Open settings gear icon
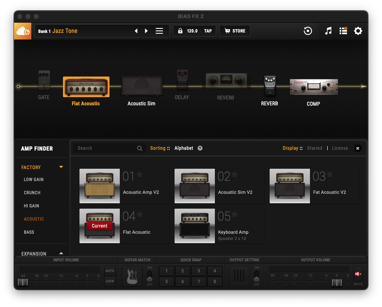Viewport: 382px width, 307px height. (358, 31)
